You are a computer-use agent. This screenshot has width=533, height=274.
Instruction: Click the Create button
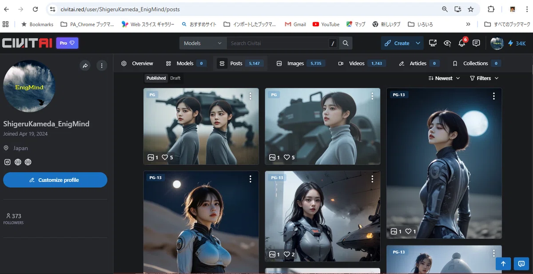coord(397,43)
